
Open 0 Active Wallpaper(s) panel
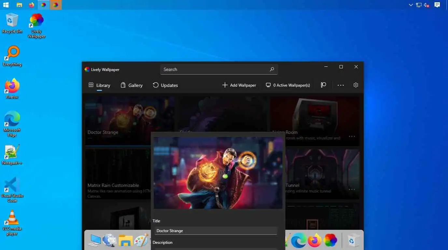(x=288, y=85)
